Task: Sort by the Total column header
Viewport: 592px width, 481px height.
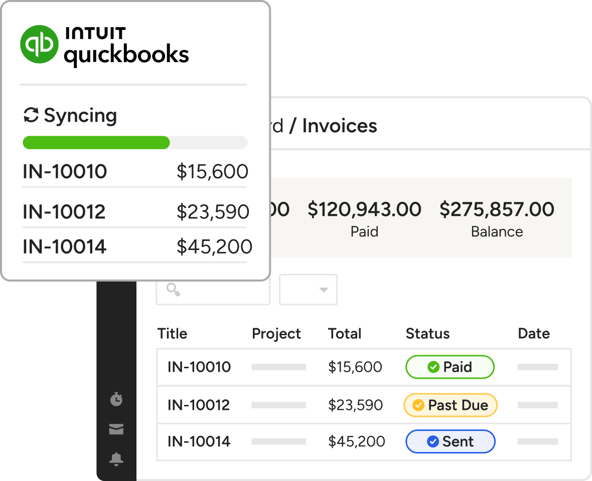Action: pos(345,334)
